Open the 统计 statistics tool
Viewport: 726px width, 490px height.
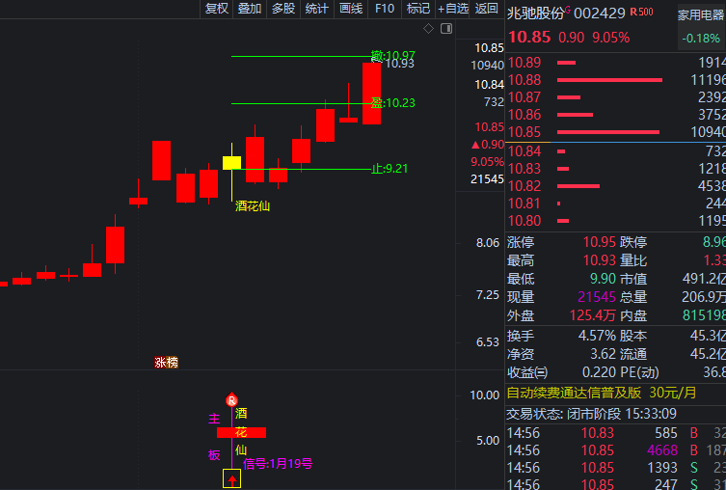[316, 9]
